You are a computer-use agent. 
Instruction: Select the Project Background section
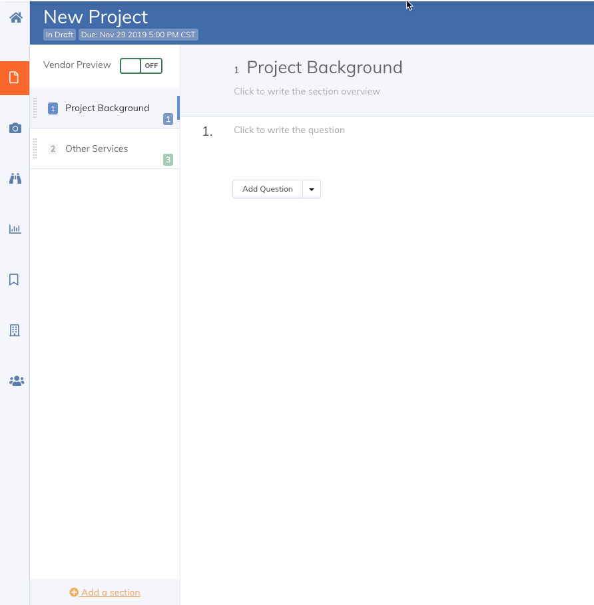coord(107,108)
